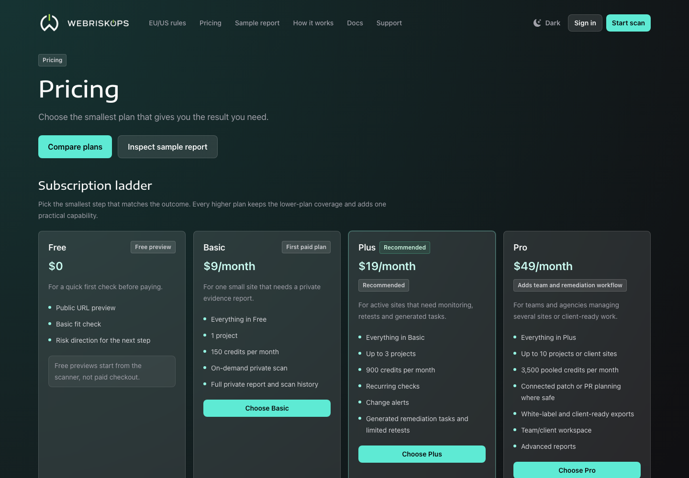Click 'On-demand private scan' item

249,368
